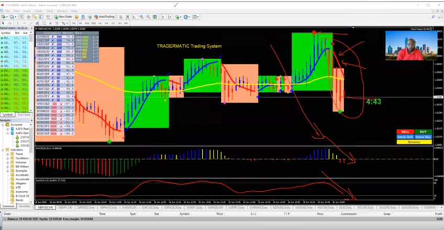Viewport: 444px width, 230px height.
Task: Open the BTCUSD,Daily chart tab
Action: [366, 207]
